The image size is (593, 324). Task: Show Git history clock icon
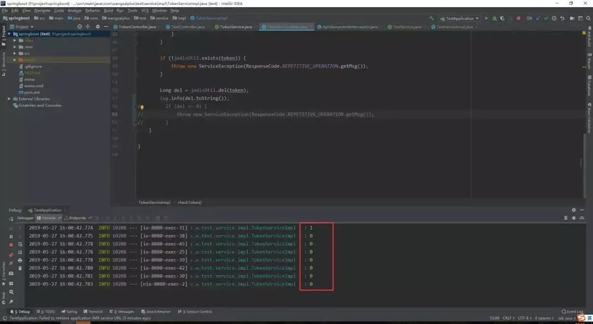click(x=554, y=18)
